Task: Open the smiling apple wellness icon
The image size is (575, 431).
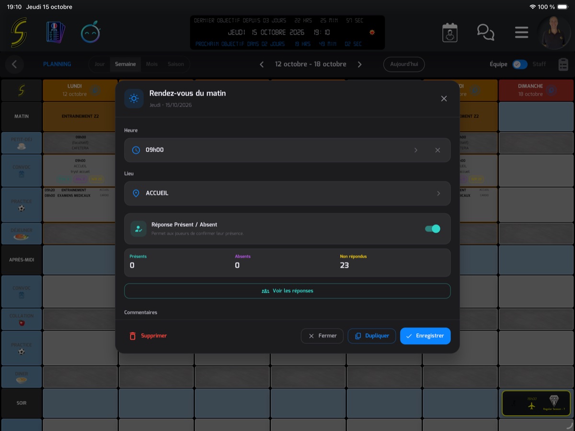Action: tap(91, 33)
